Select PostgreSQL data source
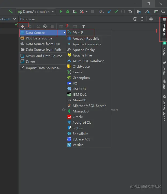The image size is (167, 194). 89,122
